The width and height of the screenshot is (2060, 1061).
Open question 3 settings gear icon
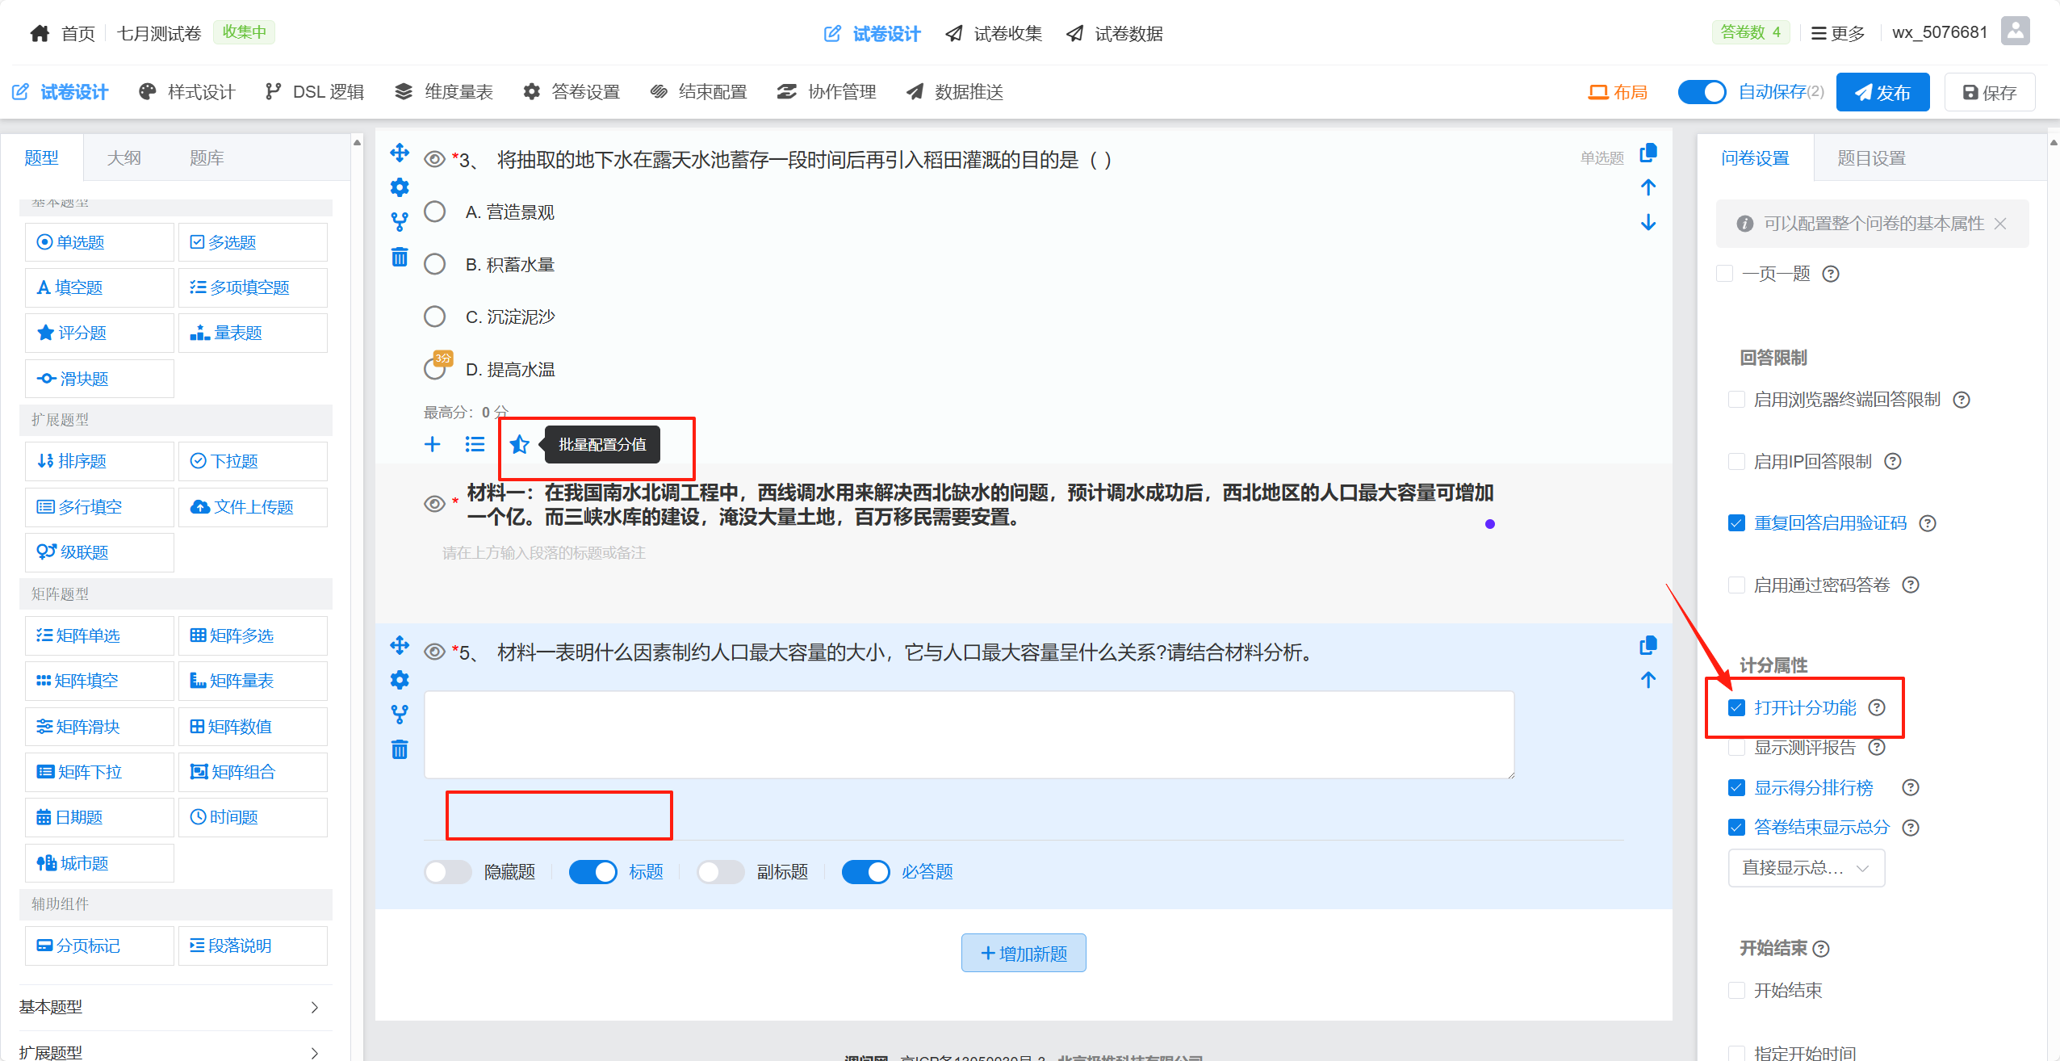pyautogui.click(x=400, y=187)
